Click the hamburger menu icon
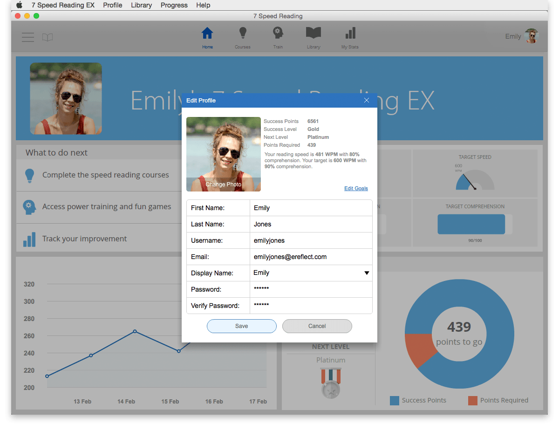This screenshot has width=559, height=424. click(28, 37)
